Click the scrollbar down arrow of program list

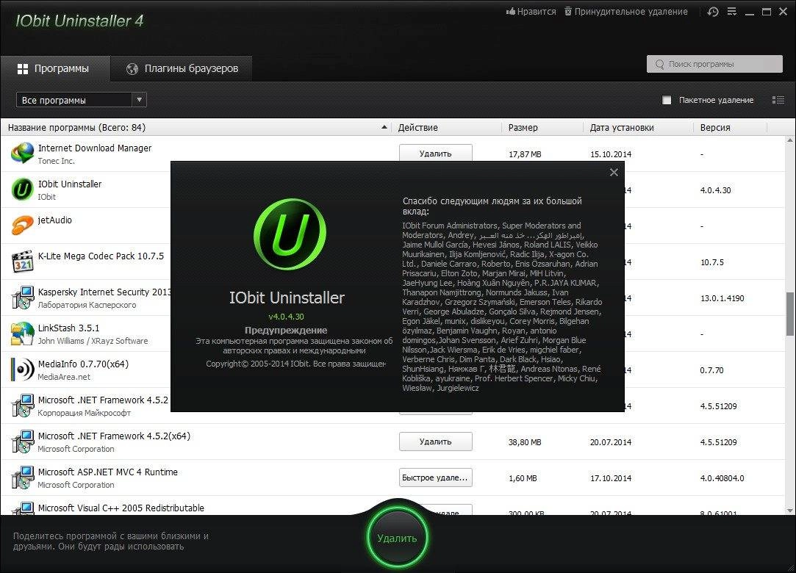click(790, 510)
